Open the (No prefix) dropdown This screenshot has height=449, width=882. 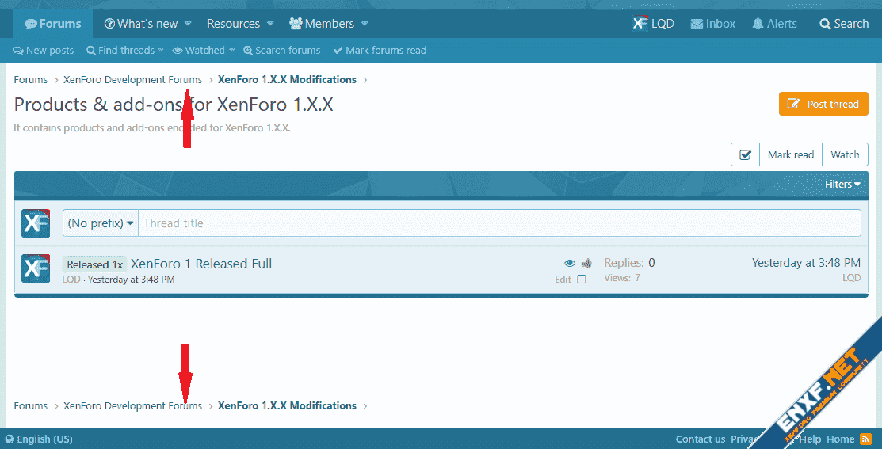tap(101, 223)
